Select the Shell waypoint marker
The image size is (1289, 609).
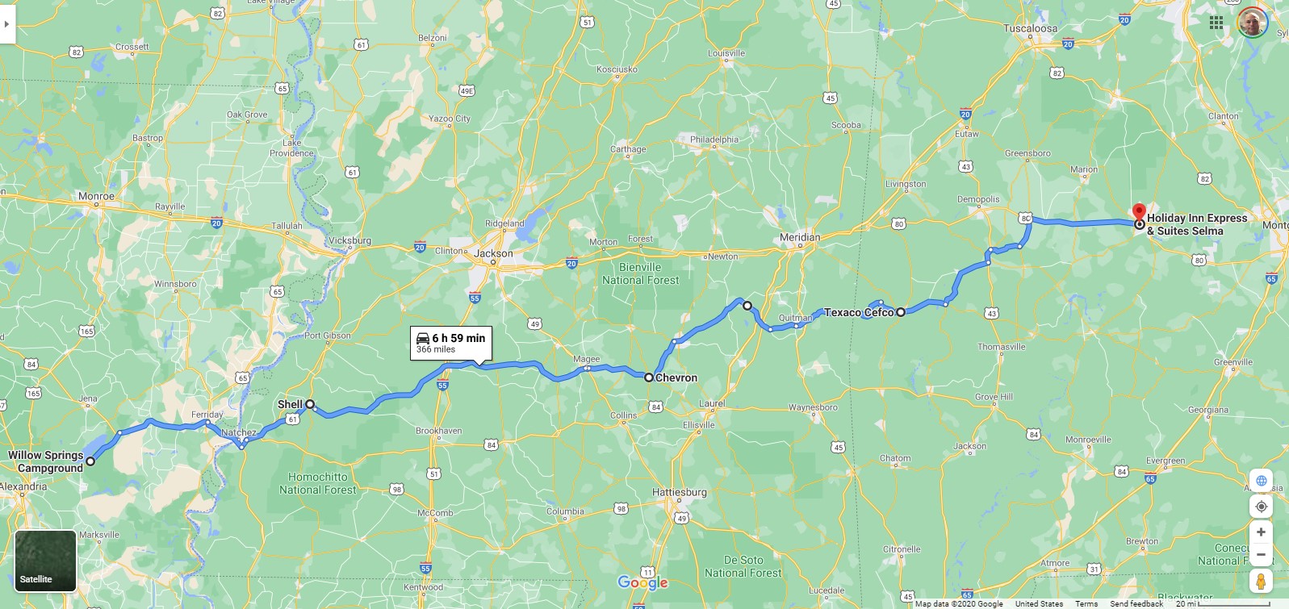310,404
